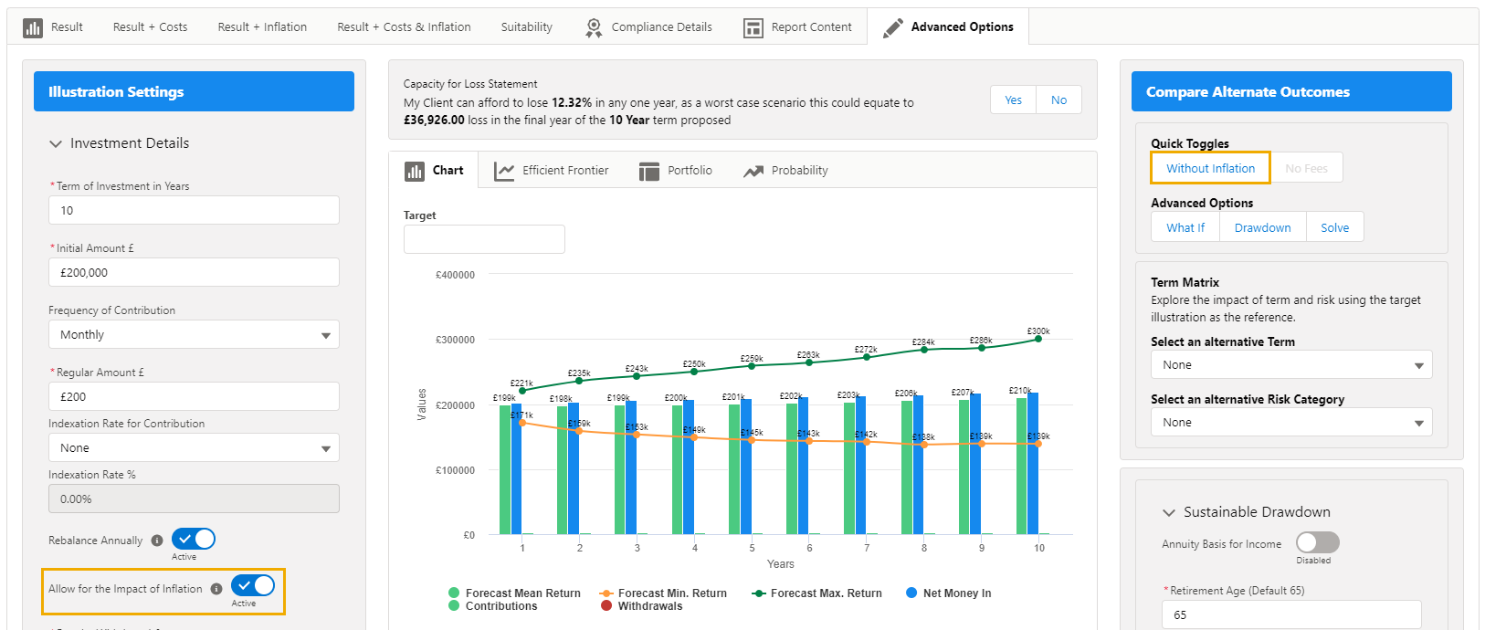
Task: Open the alternative Risk Category dropdown
Action: [1290, 423]
